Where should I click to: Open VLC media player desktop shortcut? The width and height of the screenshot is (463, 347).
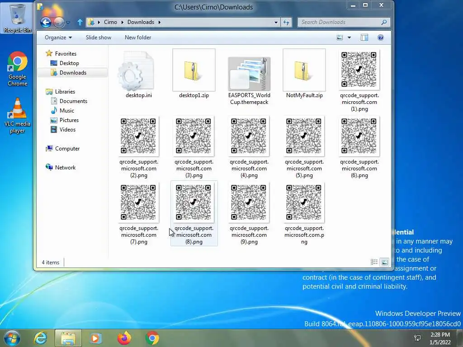[x=17, y=116]
